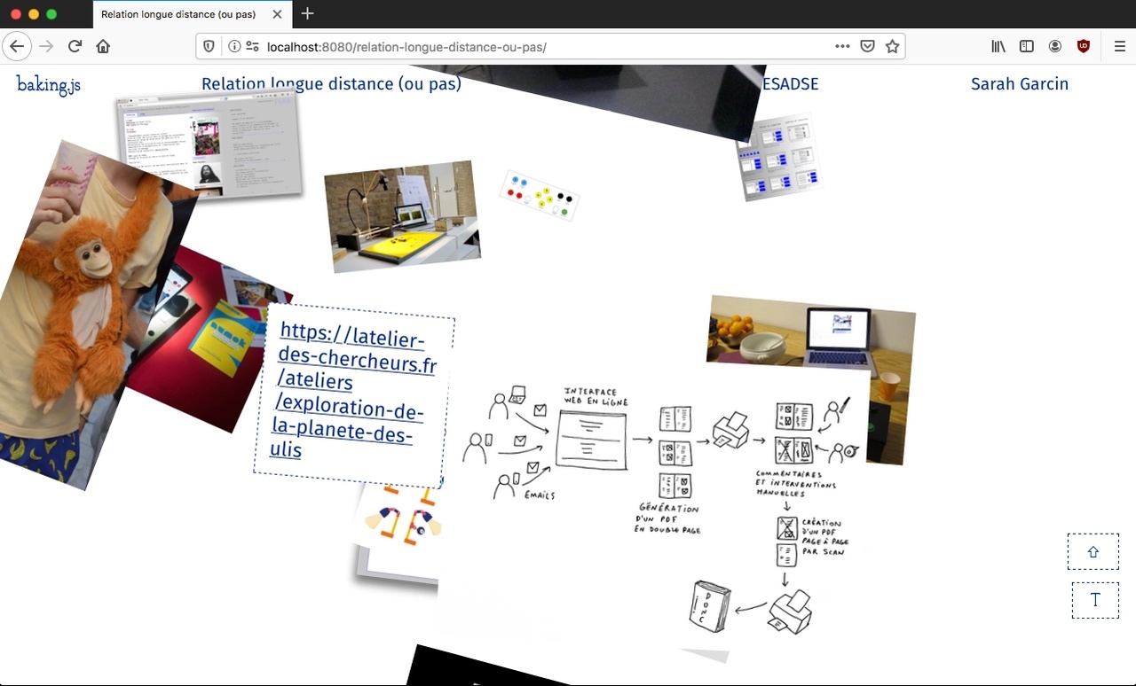
Task: Click the site information (i) icon
Action: click(235, 46)
